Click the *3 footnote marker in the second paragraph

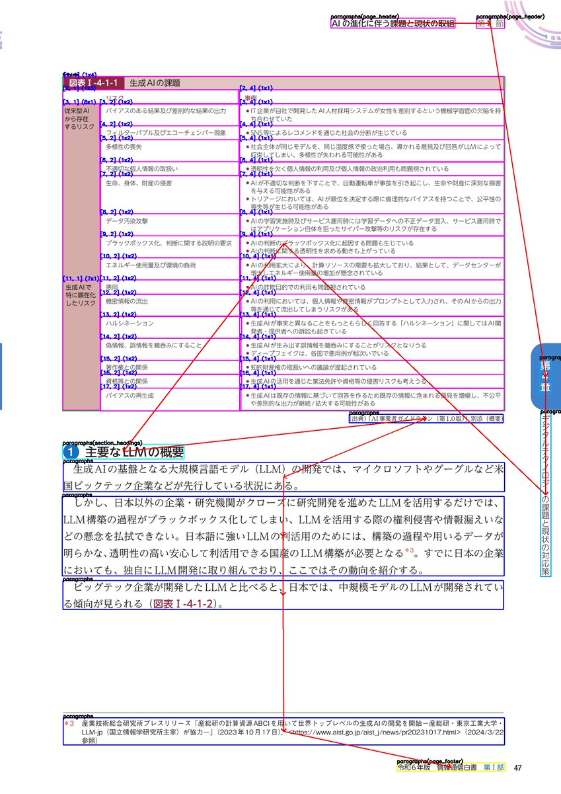pyautogui.click(x=409, y=551)
